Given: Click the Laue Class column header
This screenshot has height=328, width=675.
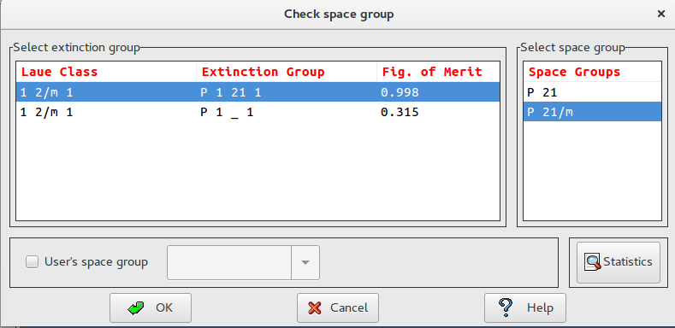Looking at the screenshot, I should pos(106,72).
